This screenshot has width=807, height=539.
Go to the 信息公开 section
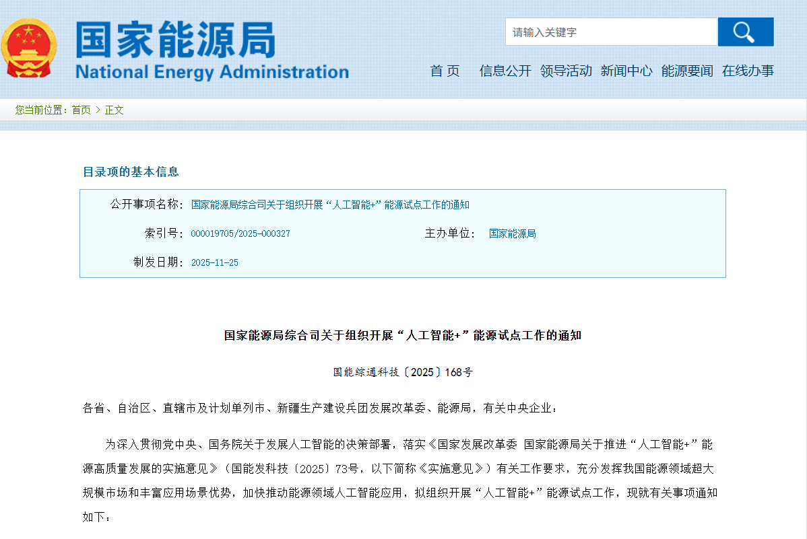[x=505, y=71]
